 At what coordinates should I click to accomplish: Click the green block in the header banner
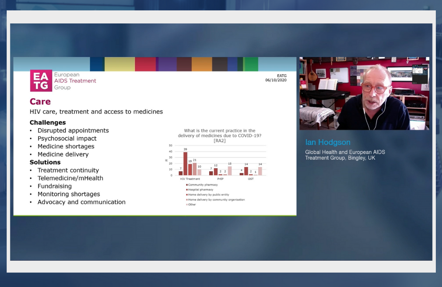(x=250, y=64)
